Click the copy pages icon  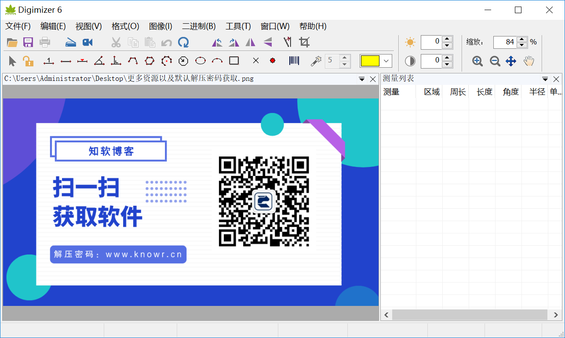click(133, 42)
